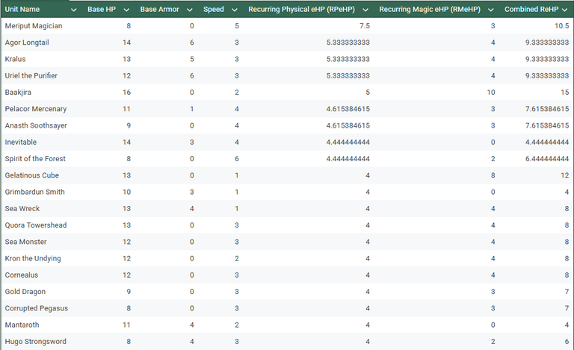This screenshot has height=350, width=574.
Task: Select the Mantaroth cell
Action: tap(40, 325)
